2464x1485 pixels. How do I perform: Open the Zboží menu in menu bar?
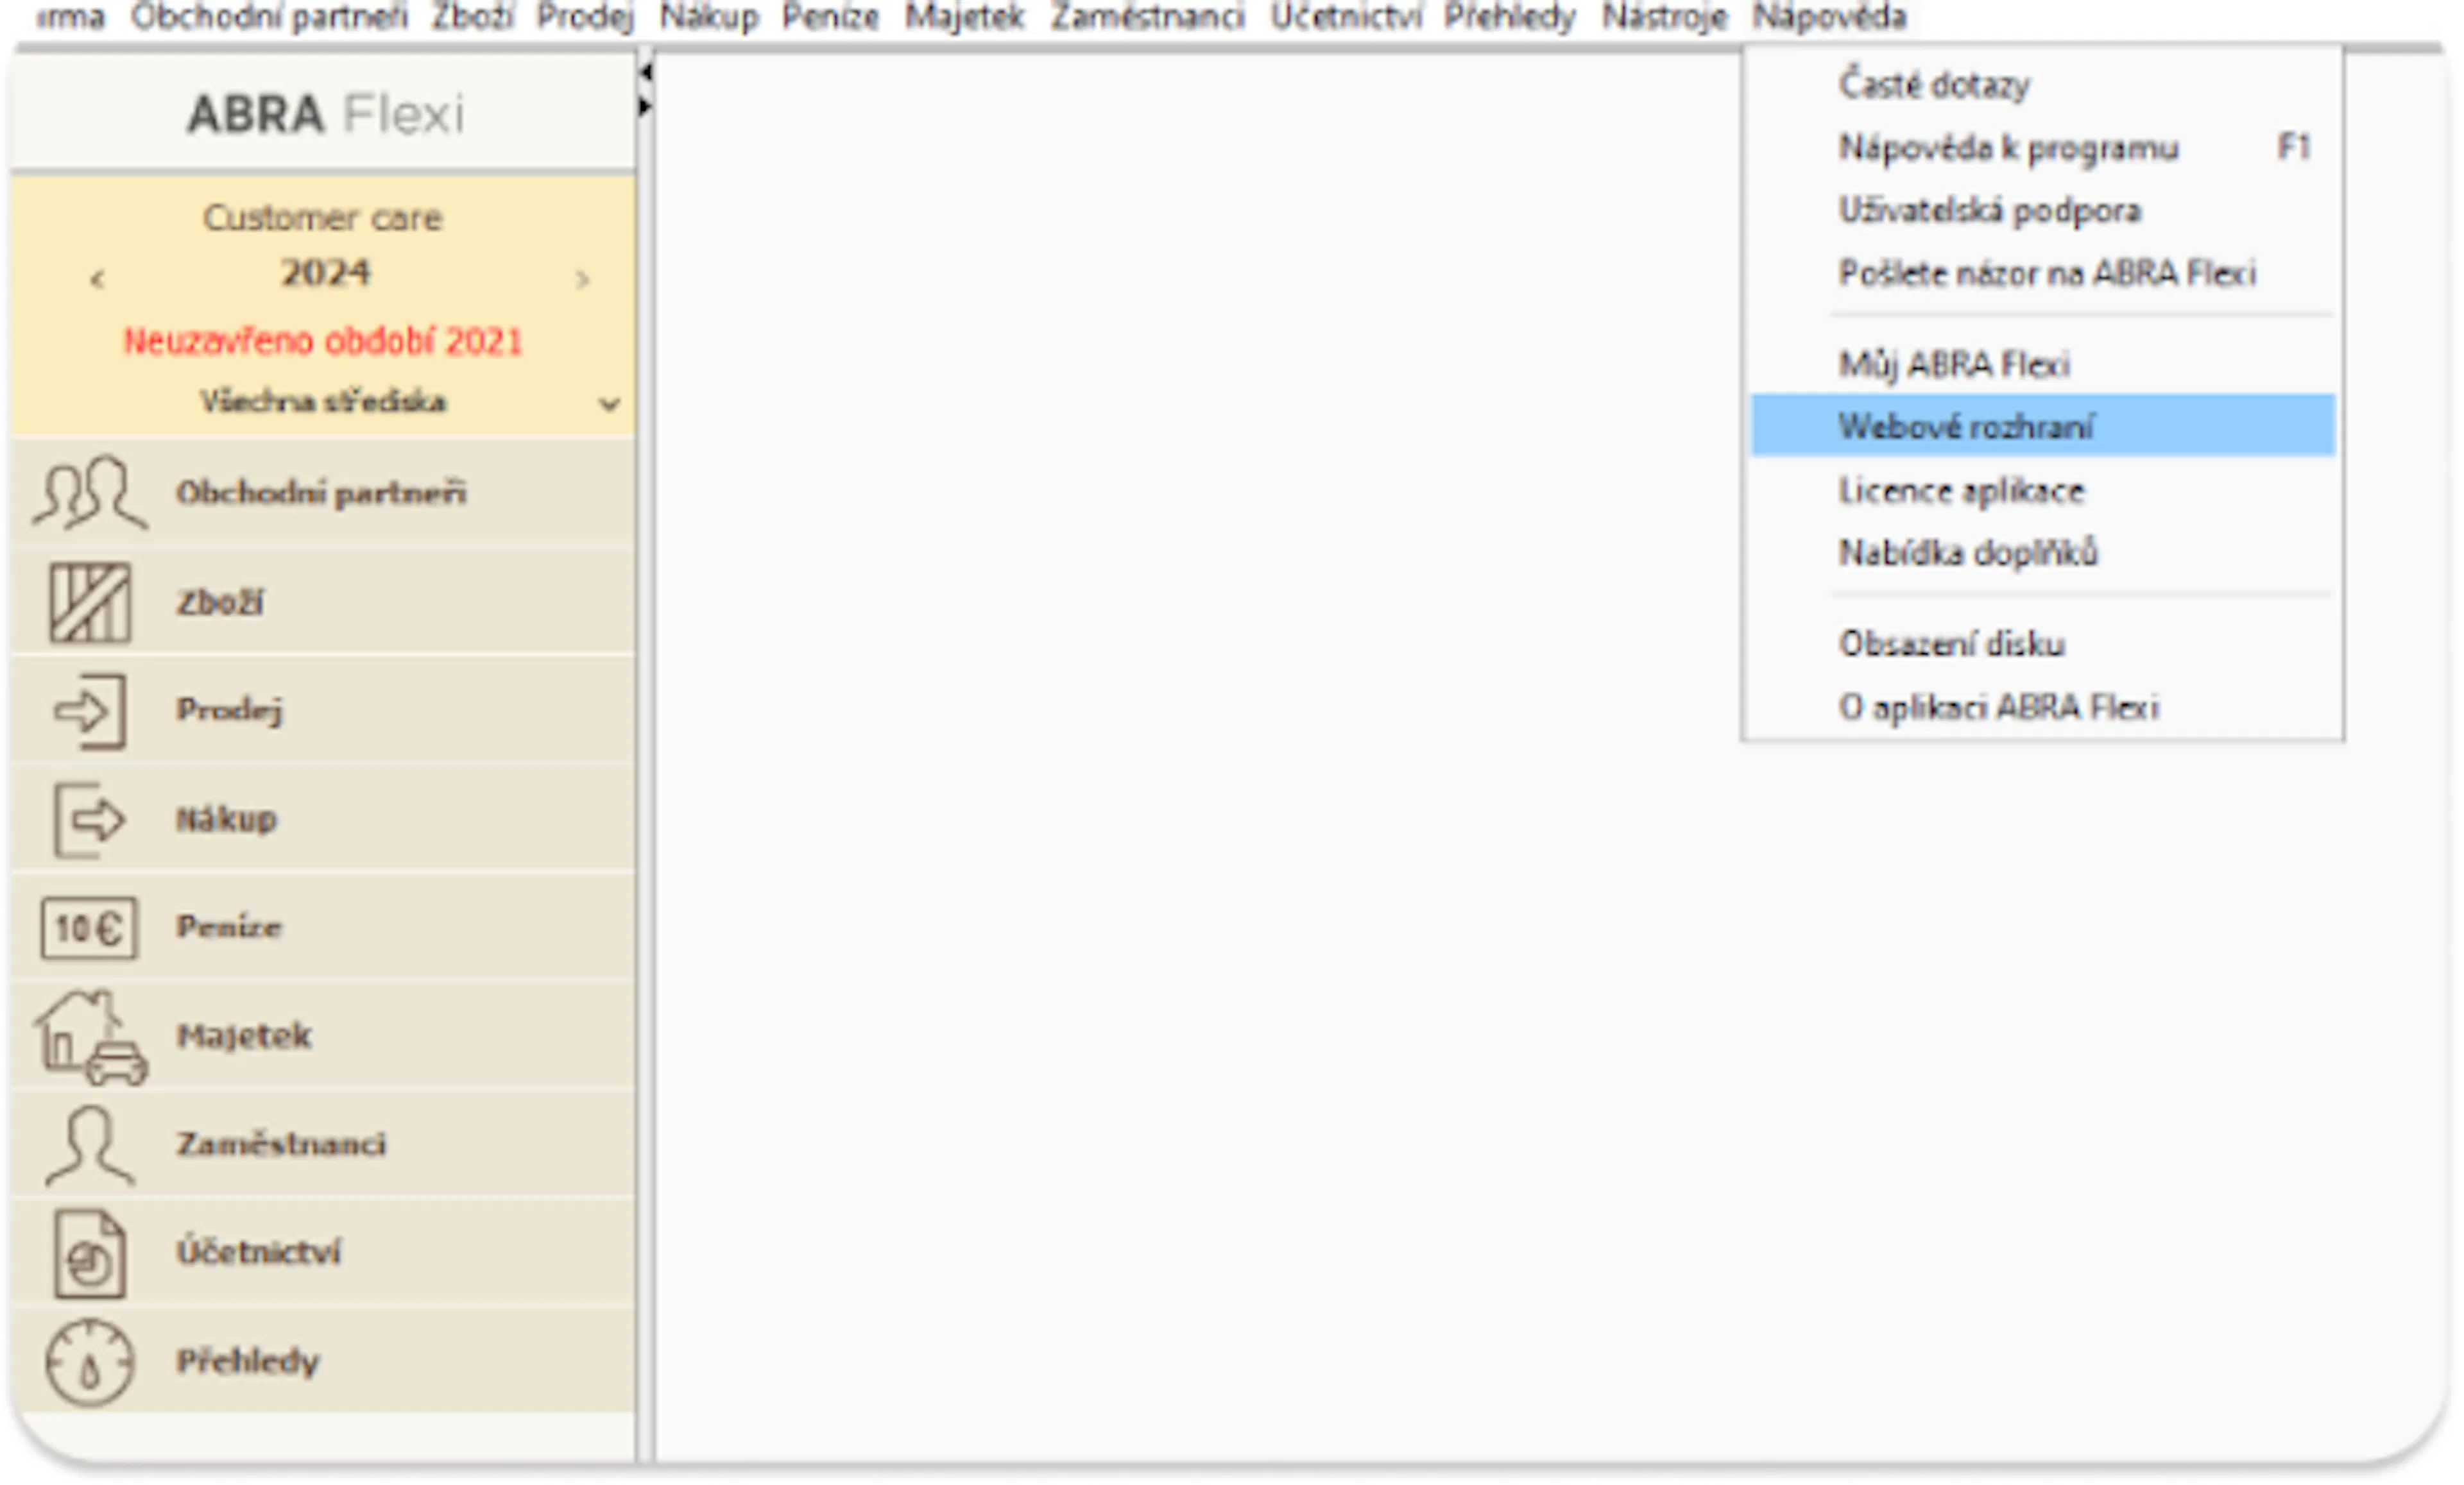click(x=473, y=17)
